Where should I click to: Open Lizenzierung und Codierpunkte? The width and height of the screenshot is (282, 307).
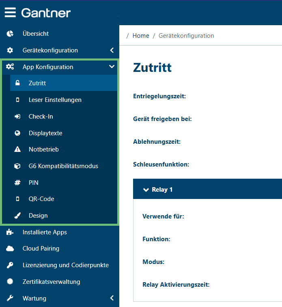pos(66,265)
